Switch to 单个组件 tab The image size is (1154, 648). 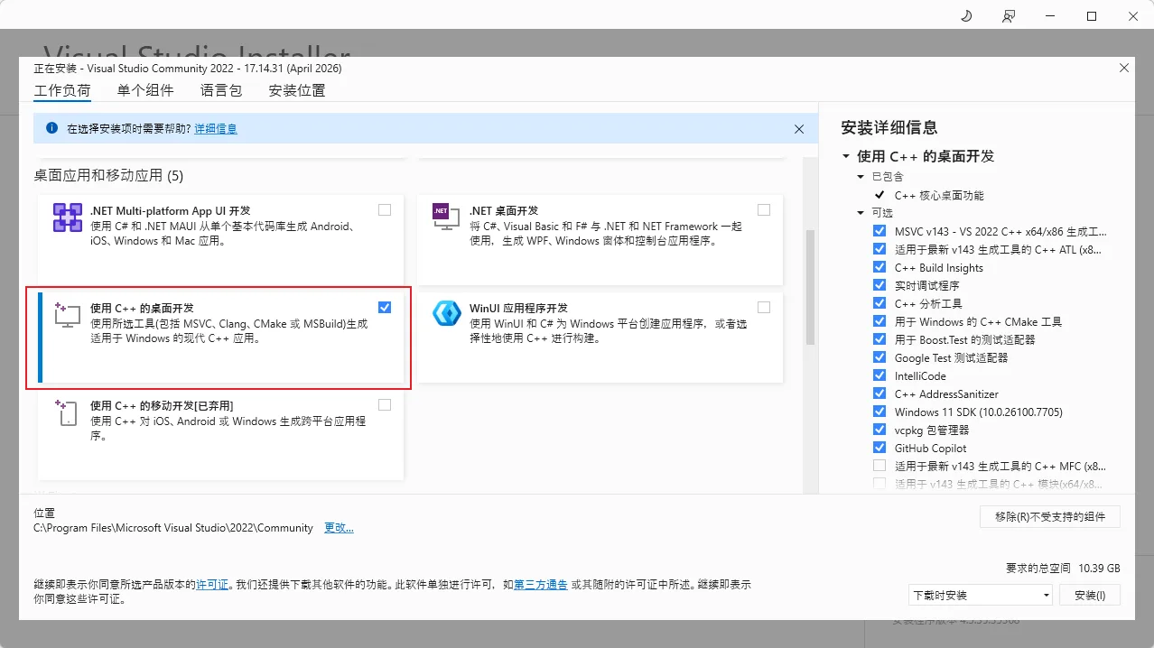[x=145, y=90]
